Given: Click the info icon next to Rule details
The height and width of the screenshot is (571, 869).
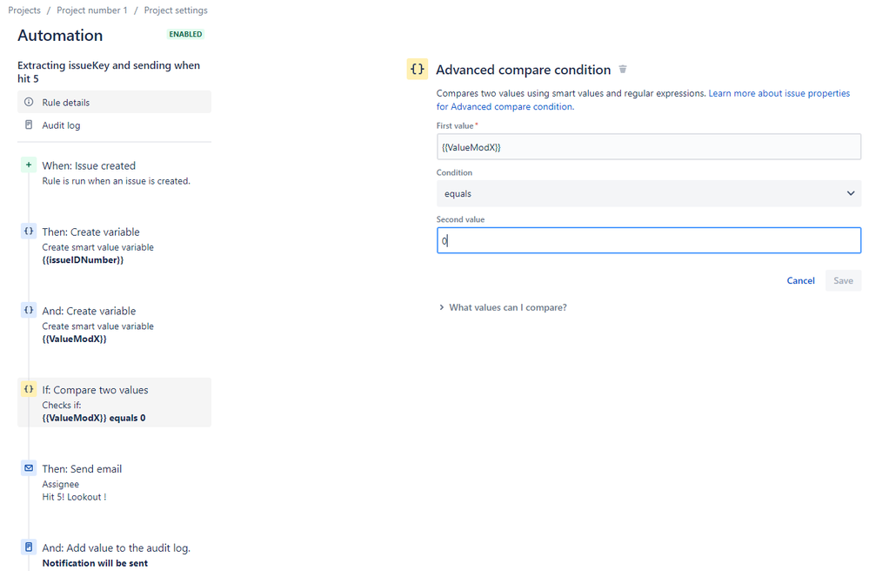Looking at the screenshot, I should pos(29,102).
